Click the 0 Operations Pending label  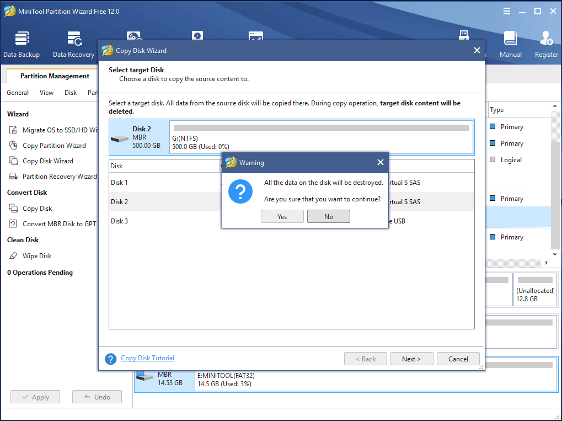[40, 273]
